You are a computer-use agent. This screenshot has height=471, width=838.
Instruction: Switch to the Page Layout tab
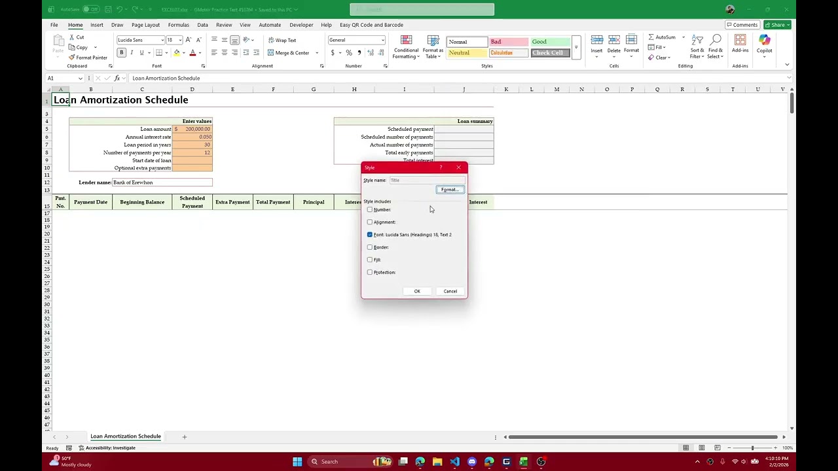point(145,25)
